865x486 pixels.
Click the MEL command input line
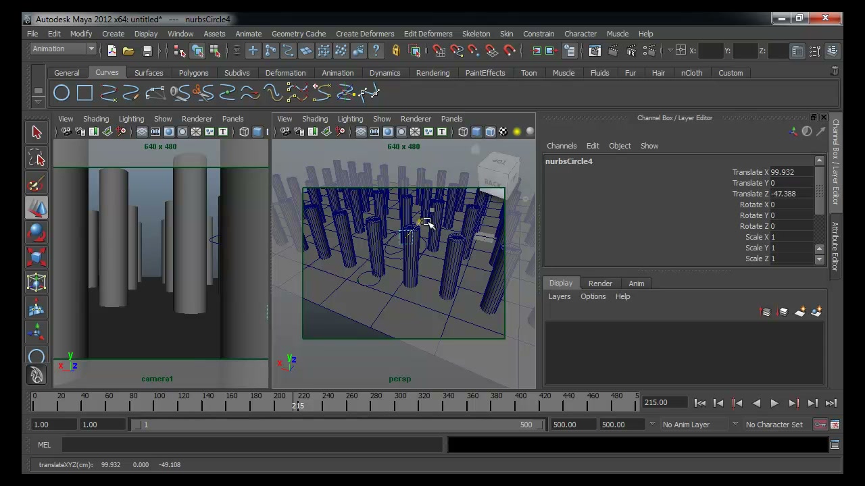coord(252,445)
